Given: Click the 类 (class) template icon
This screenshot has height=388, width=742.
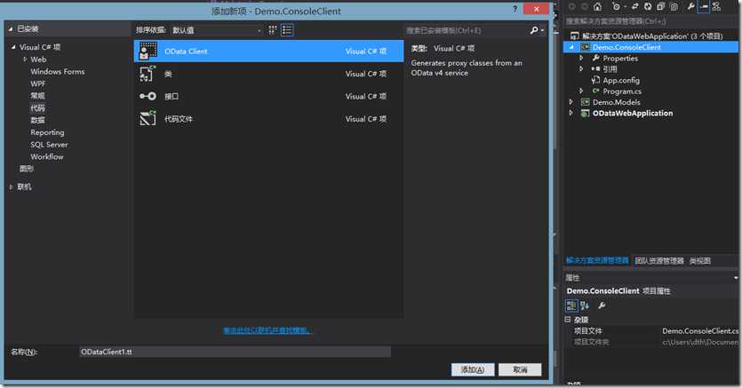Looking at the screenshot, I should pos(148,74).
